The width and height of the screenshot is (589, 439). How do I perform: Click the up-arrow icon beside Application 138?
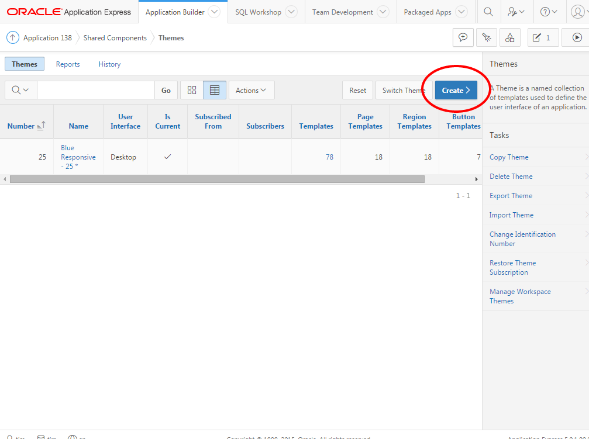tap(13, 38)
